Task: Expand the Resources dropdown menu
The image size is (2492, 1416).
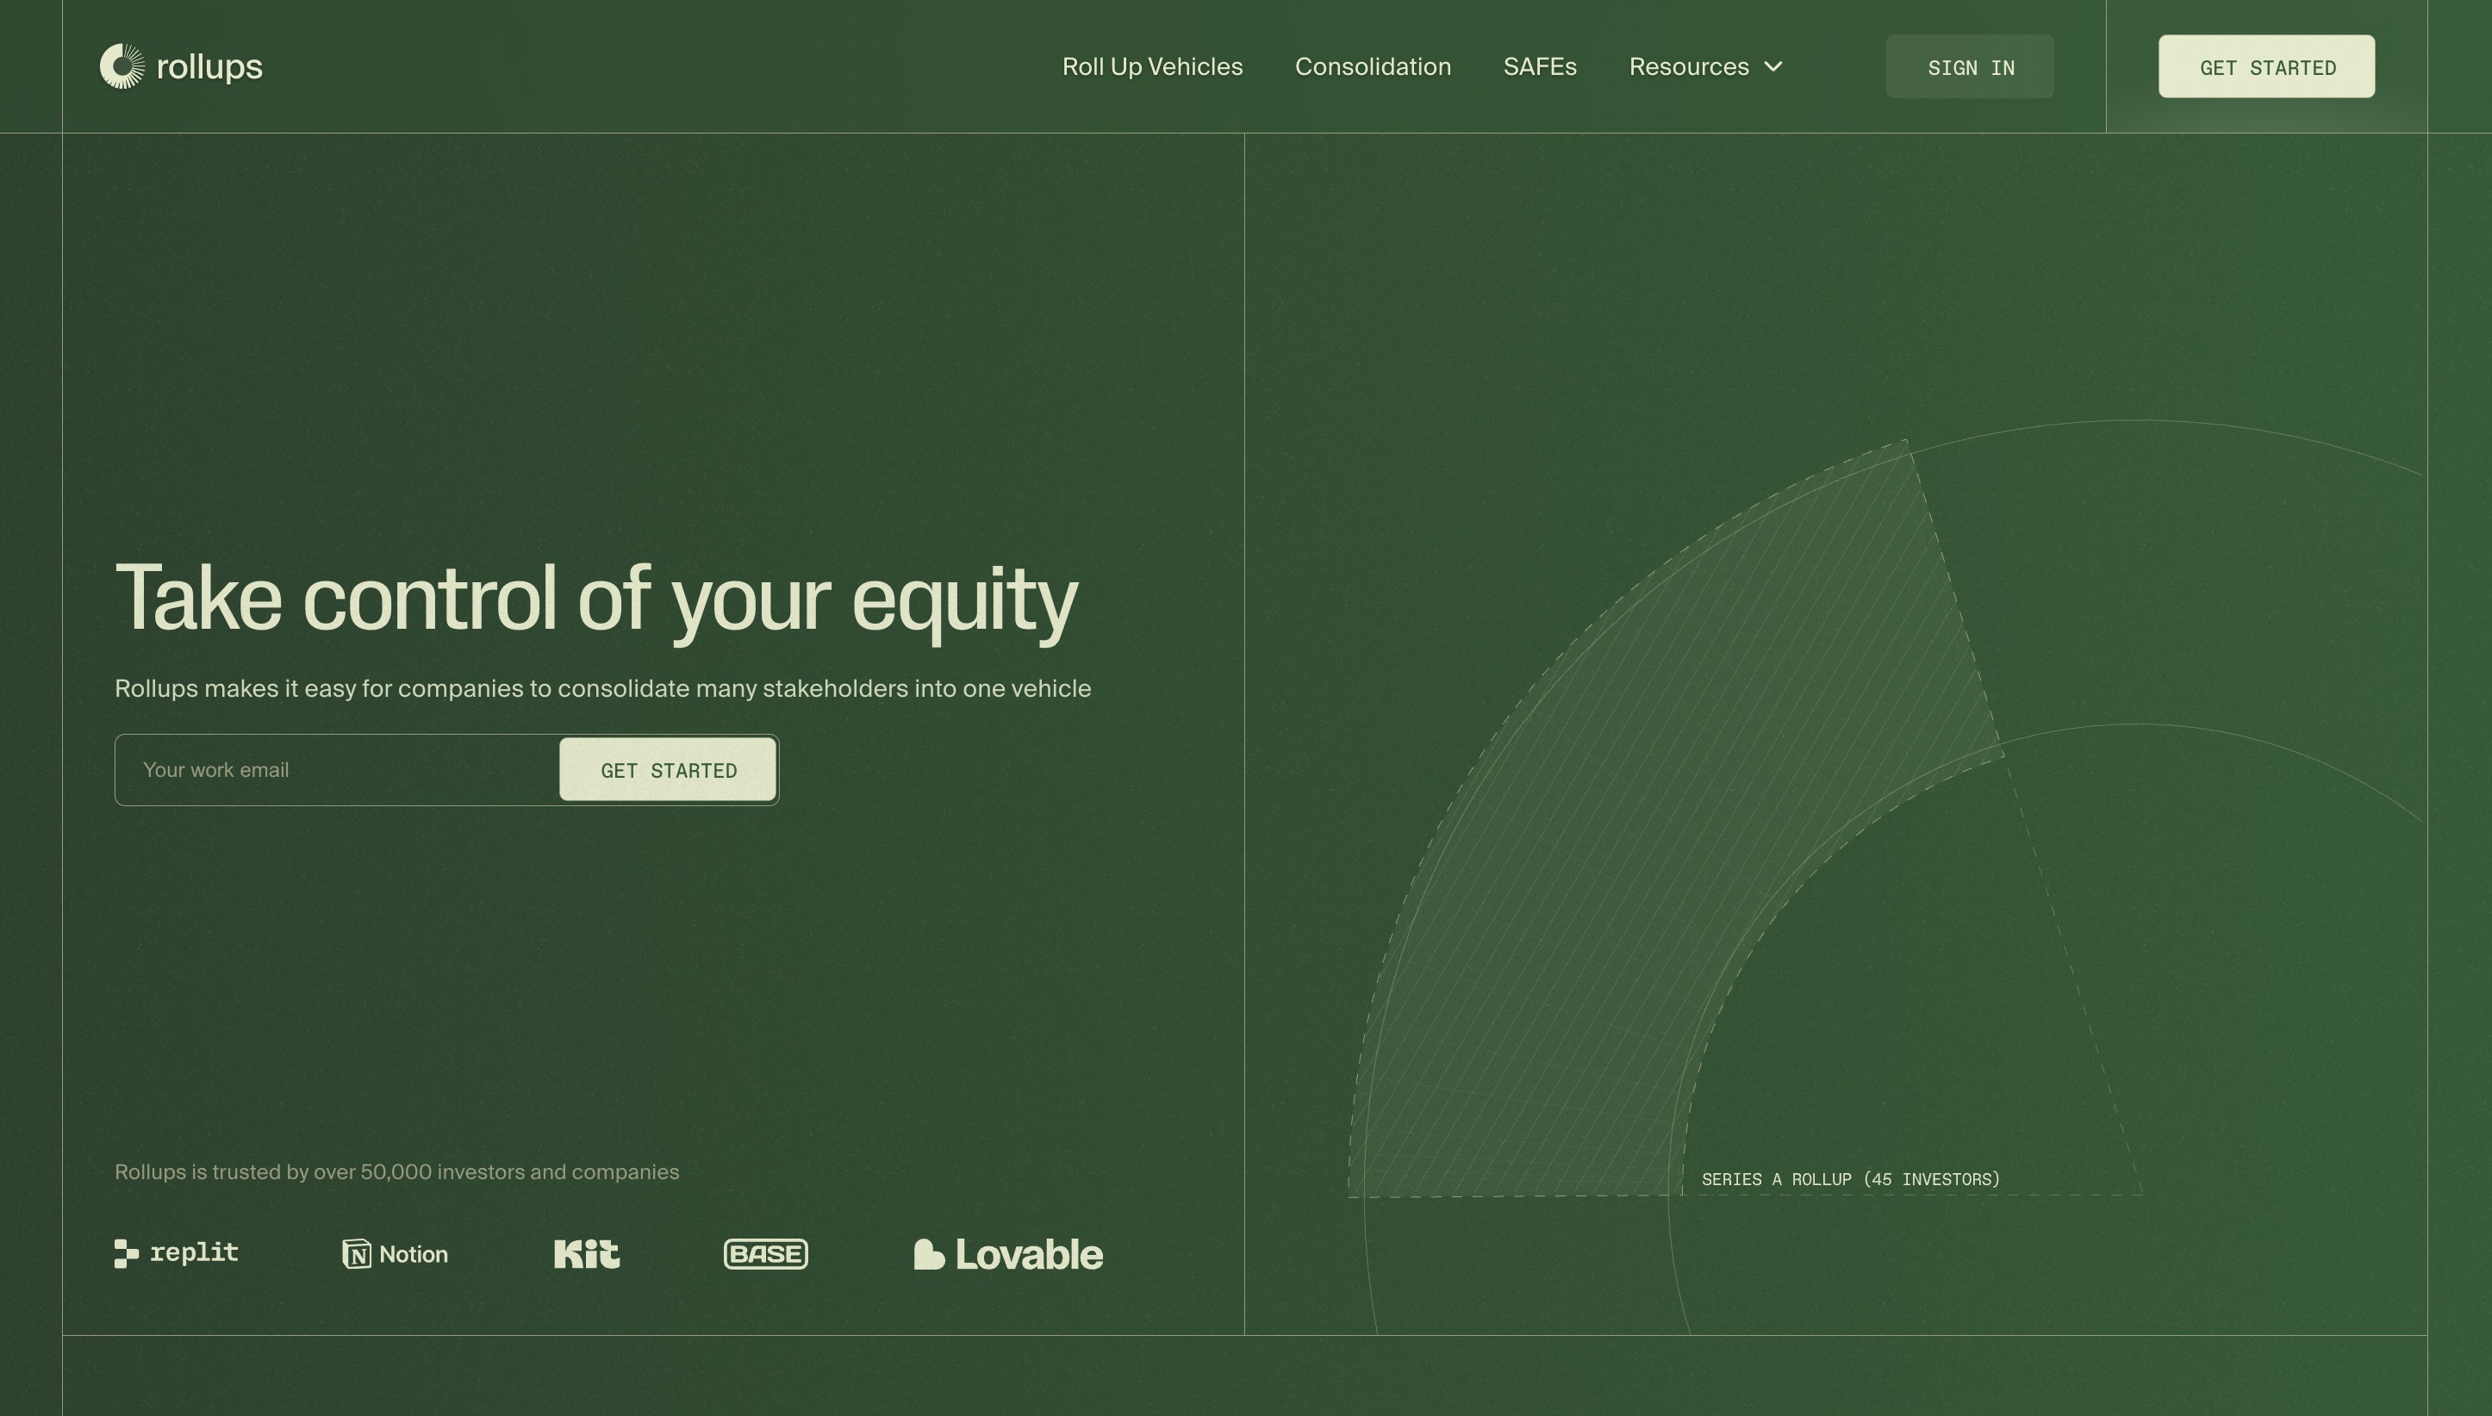Action: point(1689,67)
